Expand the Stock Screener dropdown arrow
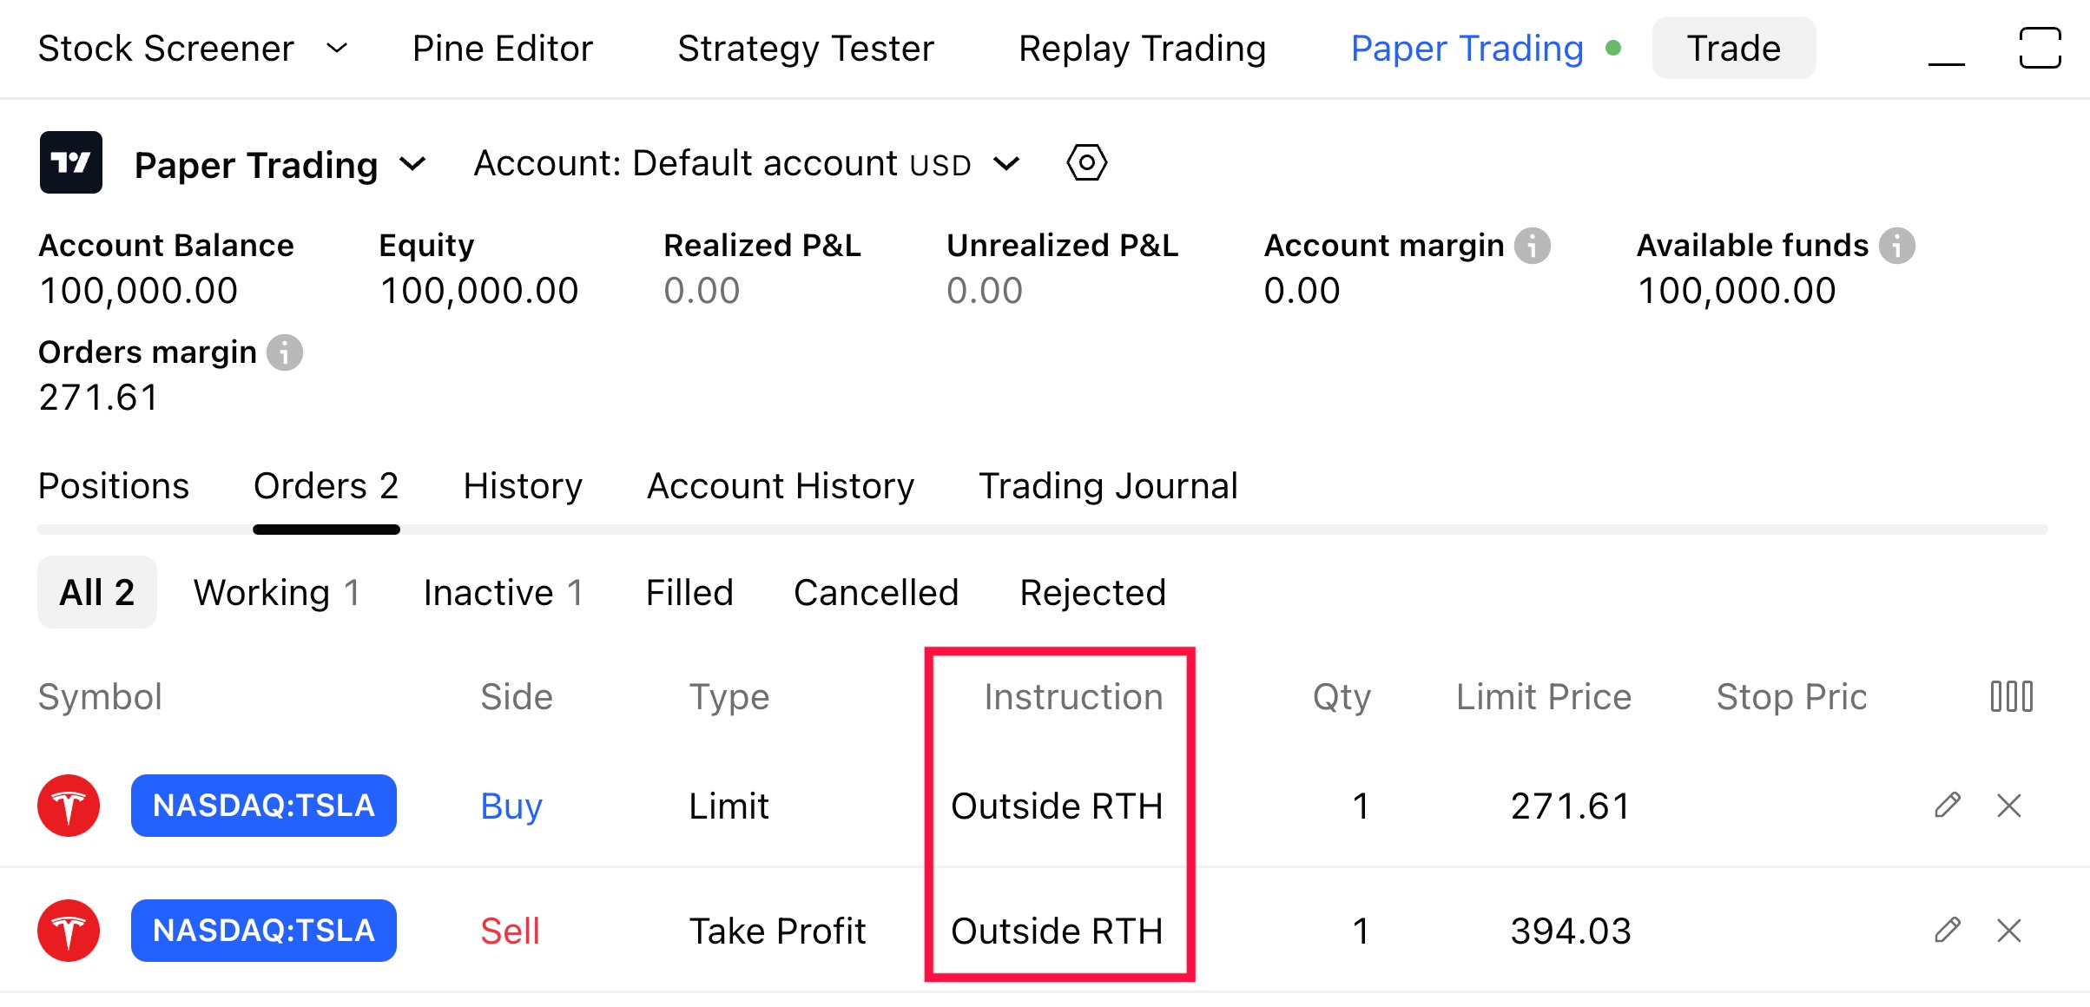2090x1007 pixels. 337,48
